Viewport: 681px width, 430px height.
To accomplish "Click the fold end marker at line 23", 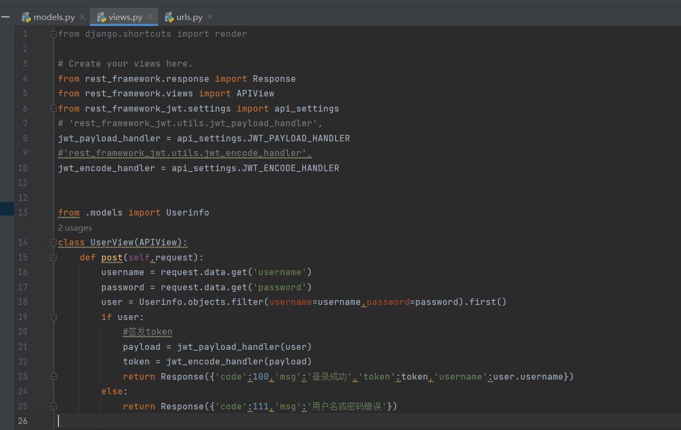I will coord(54,376).
